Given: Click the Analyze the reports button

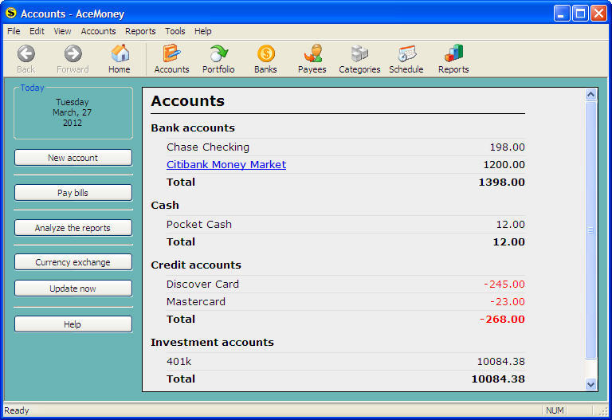Looking at the screenshot, I should (x=73, y=228).
